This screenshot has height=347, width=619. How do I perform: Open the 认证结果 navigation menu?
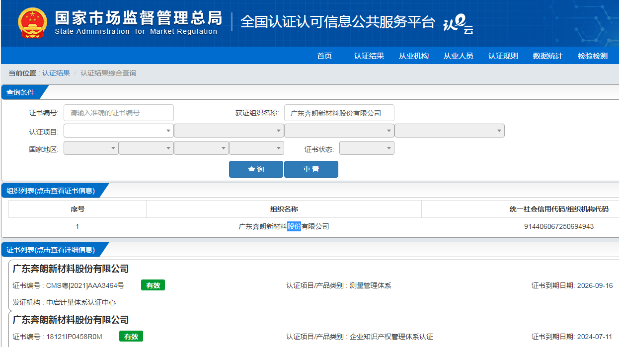tap(369, 56)
